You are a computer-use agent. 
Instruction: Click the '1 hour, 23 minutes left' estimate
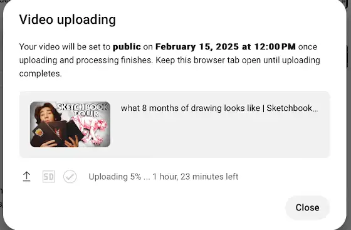click(x=196, y=177)
